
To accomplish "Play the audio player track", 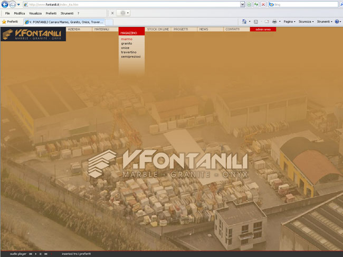I will pos(36,254).
